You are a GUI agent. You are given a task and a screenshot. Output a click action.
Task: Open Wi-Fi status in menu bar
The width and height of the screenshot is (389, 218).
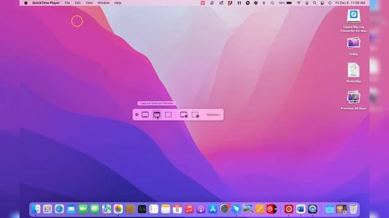pos(298,3)
